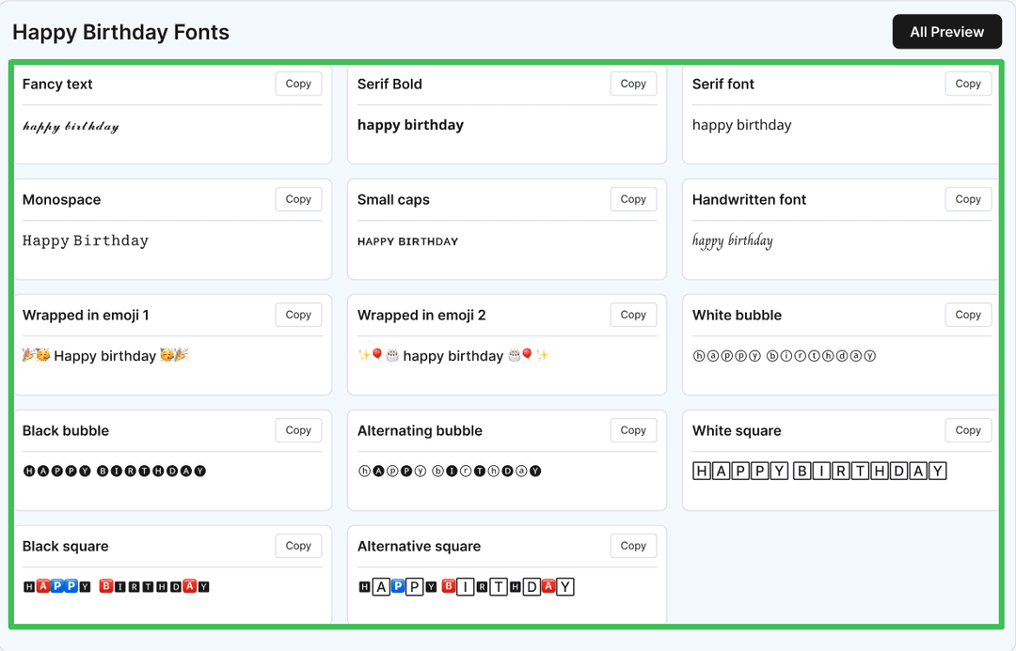The width and height of the screenshot is (1016, 651).
Task: Select the Serif font happy birthday preview
Action: coord(741,125)
